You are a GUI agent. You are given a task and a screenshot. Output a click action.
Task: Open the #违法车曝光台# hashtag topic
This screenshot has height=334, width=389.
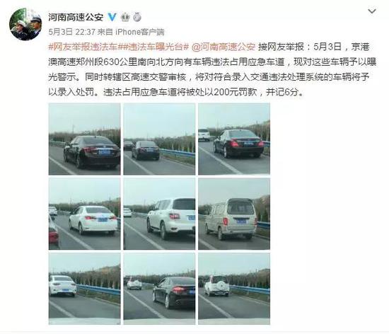[153, 47]
